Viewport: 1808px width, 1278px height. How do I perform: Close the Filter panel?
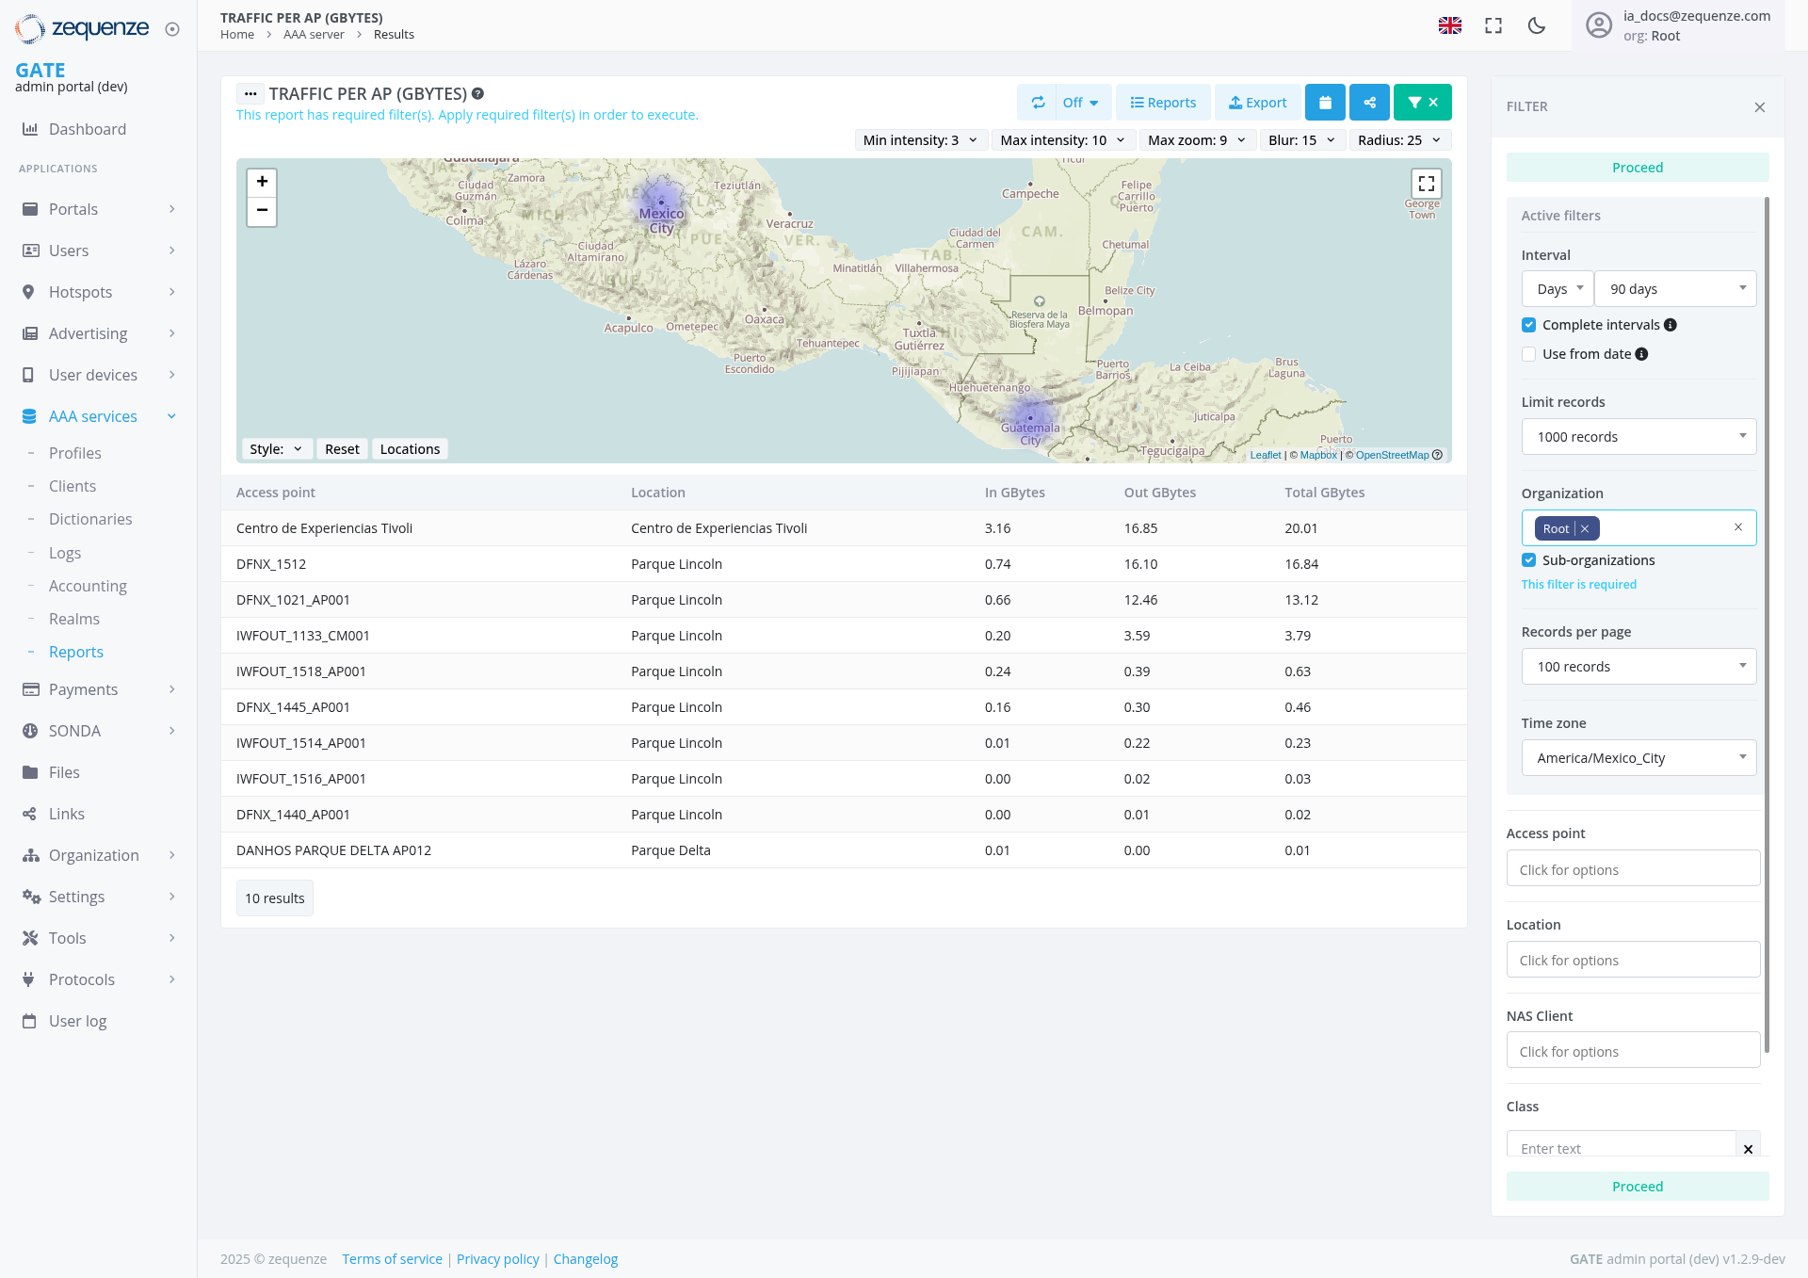click(x=1760, y=107)
